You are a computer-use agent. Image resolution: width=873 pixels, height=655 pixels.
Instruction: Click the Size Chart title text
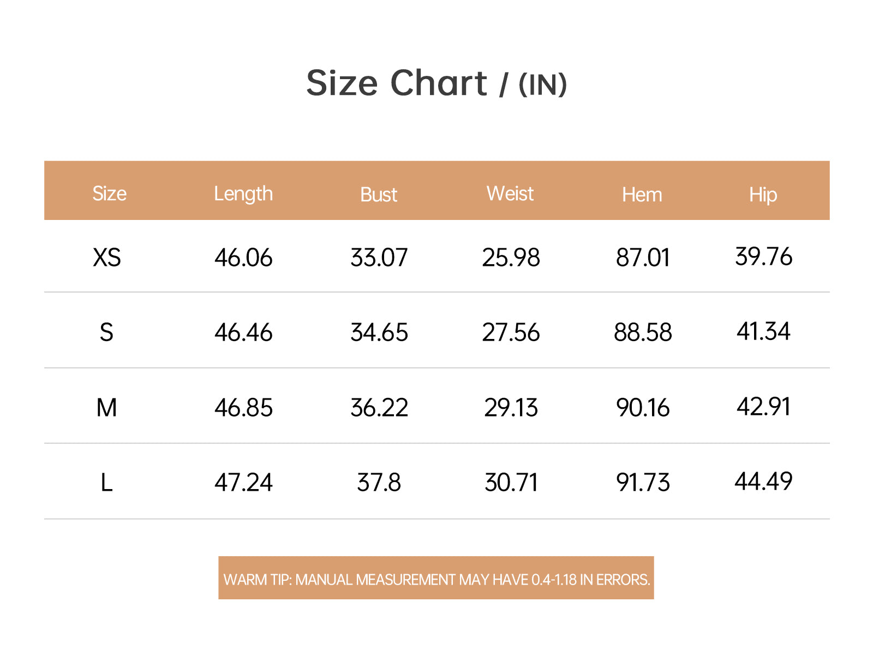[436, 83]
